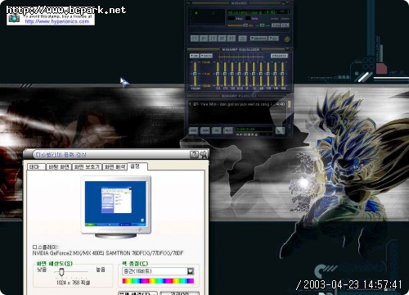Toggle the PL playlist button in Winamp

pyautogui.click(x=285, y=25)
